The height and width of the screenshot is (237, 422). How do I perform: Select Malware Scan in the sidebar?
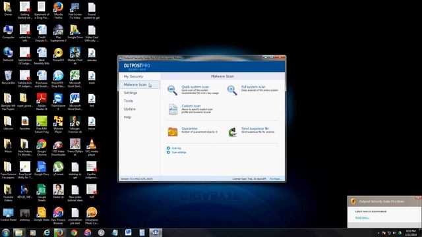coord(140,85)
